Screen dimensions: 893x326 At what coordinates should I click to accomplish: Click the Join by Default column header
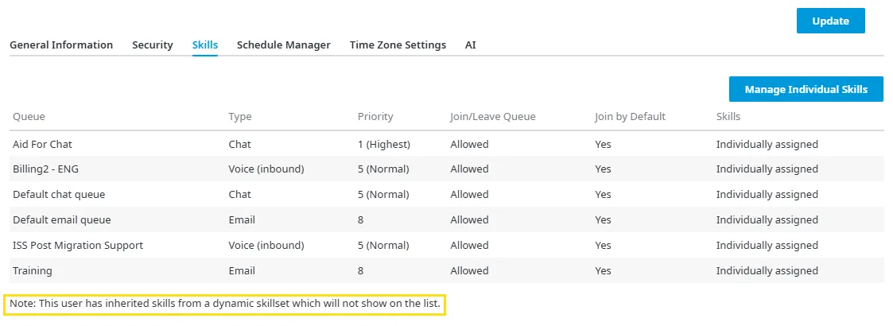pos(630,116)
